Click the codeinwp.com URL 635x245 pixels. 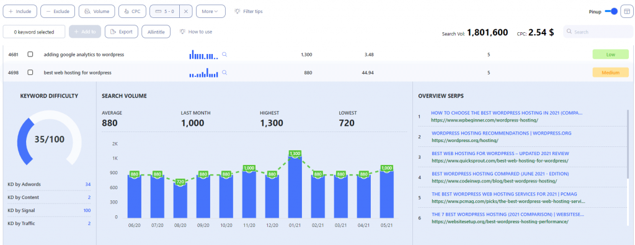pos(494,181)
